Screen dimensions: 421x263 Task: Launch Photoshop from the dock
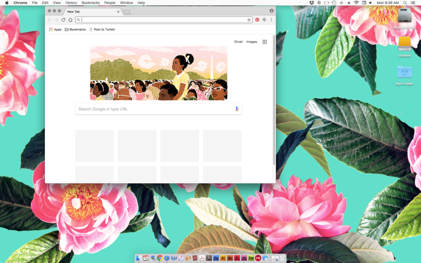216,258
